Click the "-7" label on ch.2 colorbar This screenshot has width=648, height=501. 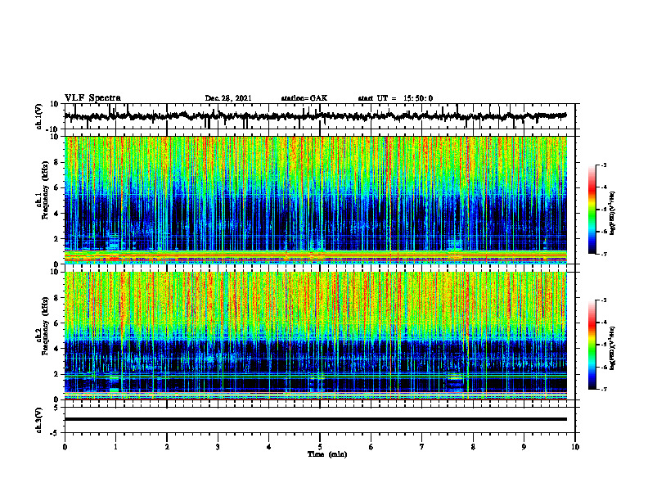(604, 389)
